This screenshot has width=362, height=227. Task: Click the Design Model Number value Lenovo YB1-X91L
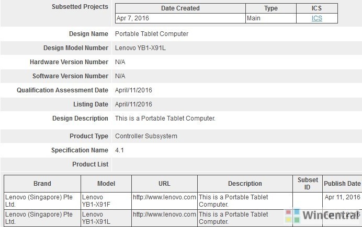tap(140, 48)
